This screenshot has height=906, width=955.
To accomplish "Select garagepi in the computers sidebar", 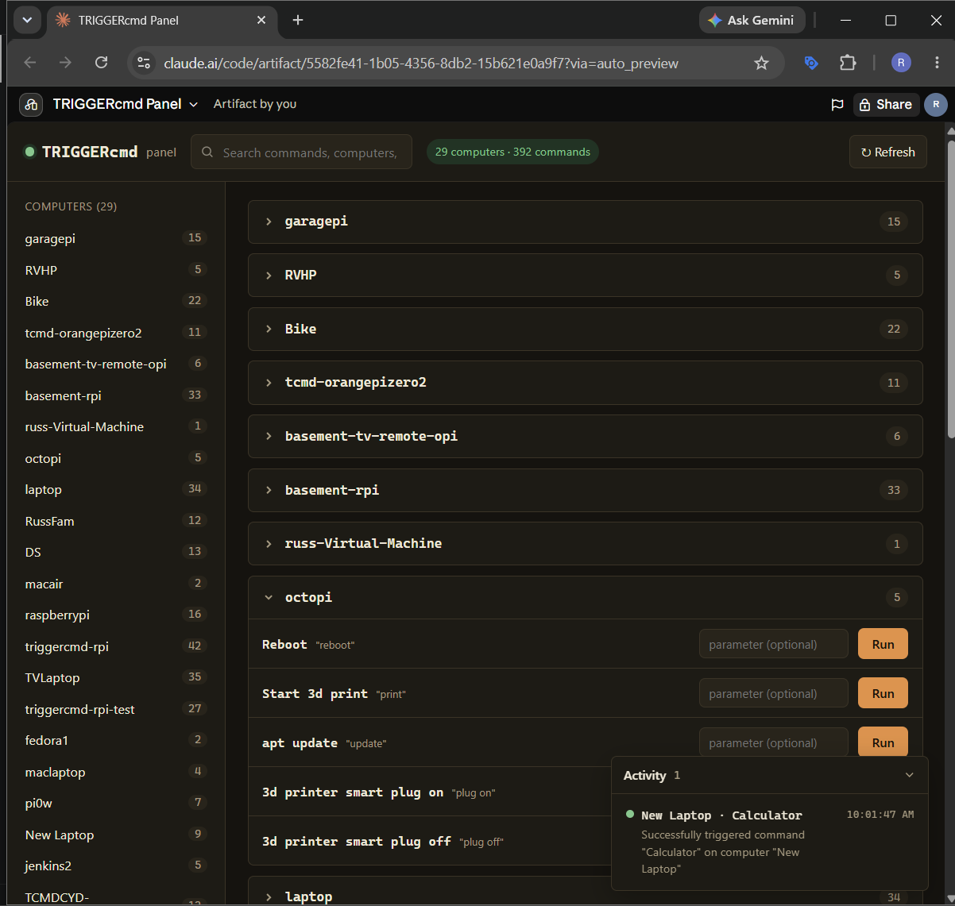I will click(x=116, y=238).
